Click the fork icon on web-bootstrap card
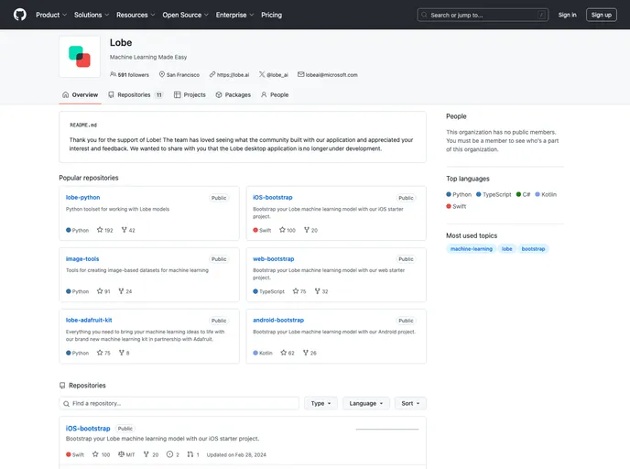This screenshot has width=630, height=469. point(317,291)
